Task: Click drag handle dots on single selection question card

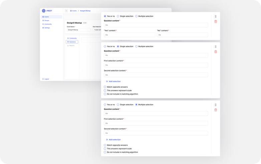Action: click(x=216, y=47)
